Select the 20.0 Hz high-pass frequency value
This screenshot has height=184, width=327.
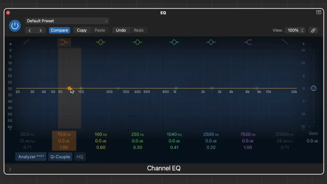click(27, 134)
